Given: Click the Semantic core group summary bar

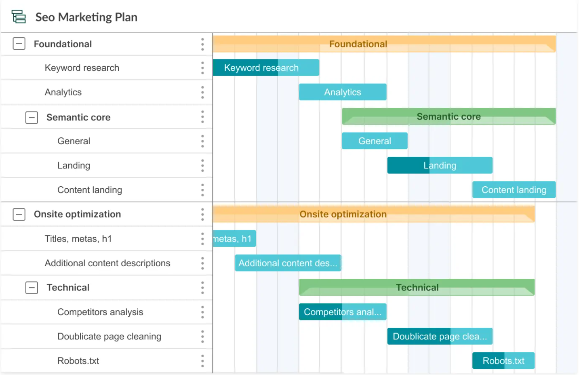Looking at the screenshot, I should pyautogui.click(x=448, y=116).
